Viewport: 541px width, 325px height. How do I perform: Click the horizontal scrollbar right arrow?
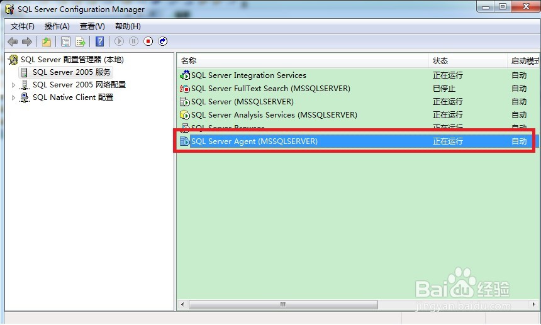point(533,305)
